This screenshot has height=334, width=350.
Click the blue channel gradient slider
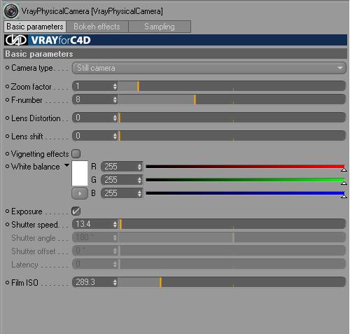click(245, 193)
